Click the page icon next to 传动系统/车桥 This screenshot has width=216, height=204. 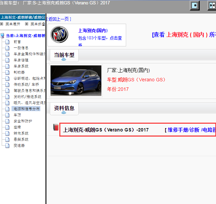coord(7,84)
